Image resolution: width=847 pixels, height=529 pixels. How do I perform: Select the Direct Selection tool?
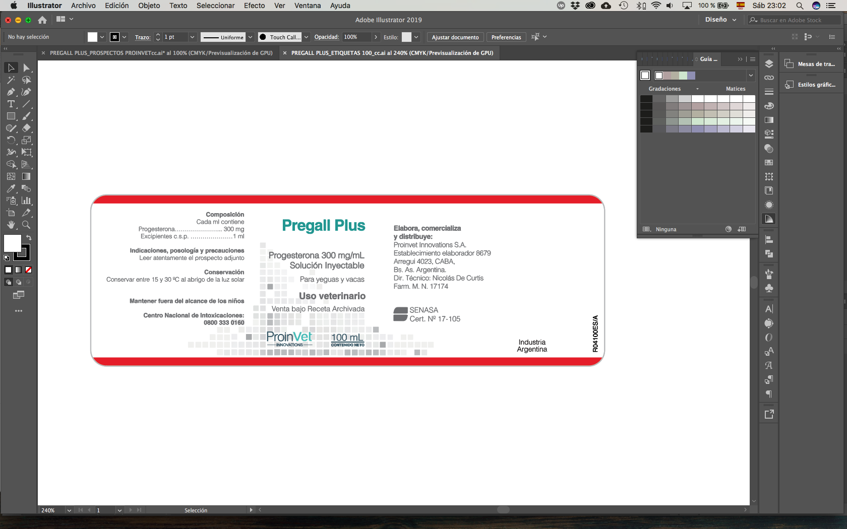pos(26,68)
